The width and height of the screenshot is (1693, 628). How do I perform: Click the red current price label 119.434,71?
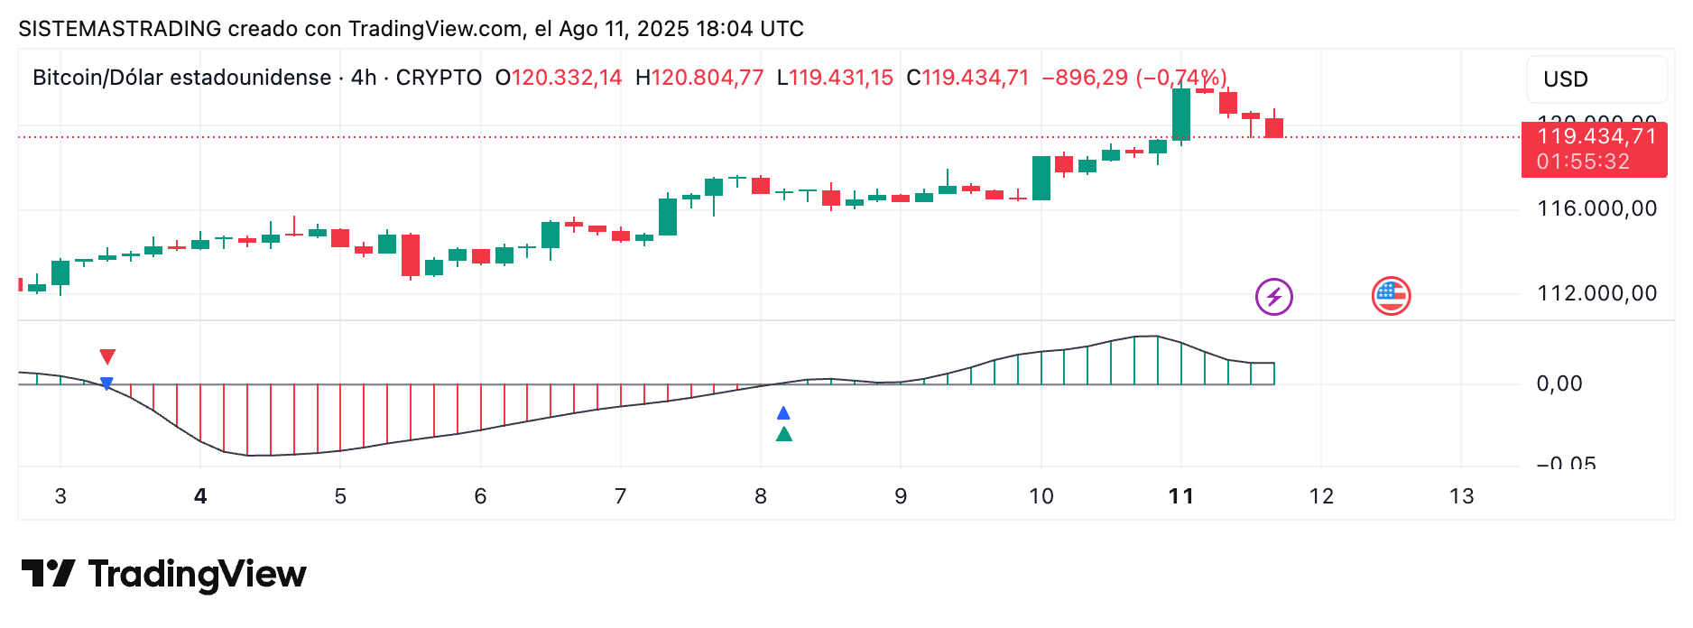point(1596,136)
